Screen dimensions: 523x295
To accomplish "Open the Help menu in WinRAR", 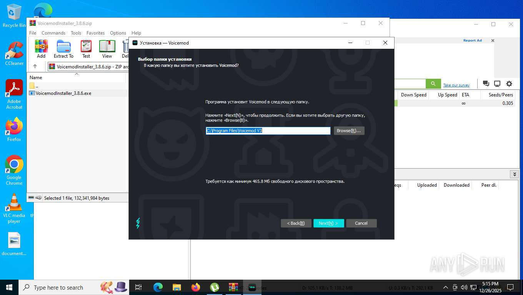I will (x=136, y=33).
